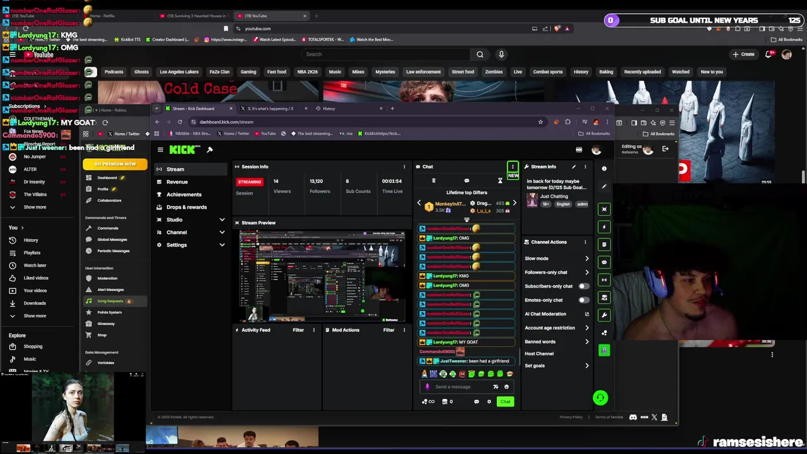Click the YouTube Create button
807x454 pixels.
744,54
